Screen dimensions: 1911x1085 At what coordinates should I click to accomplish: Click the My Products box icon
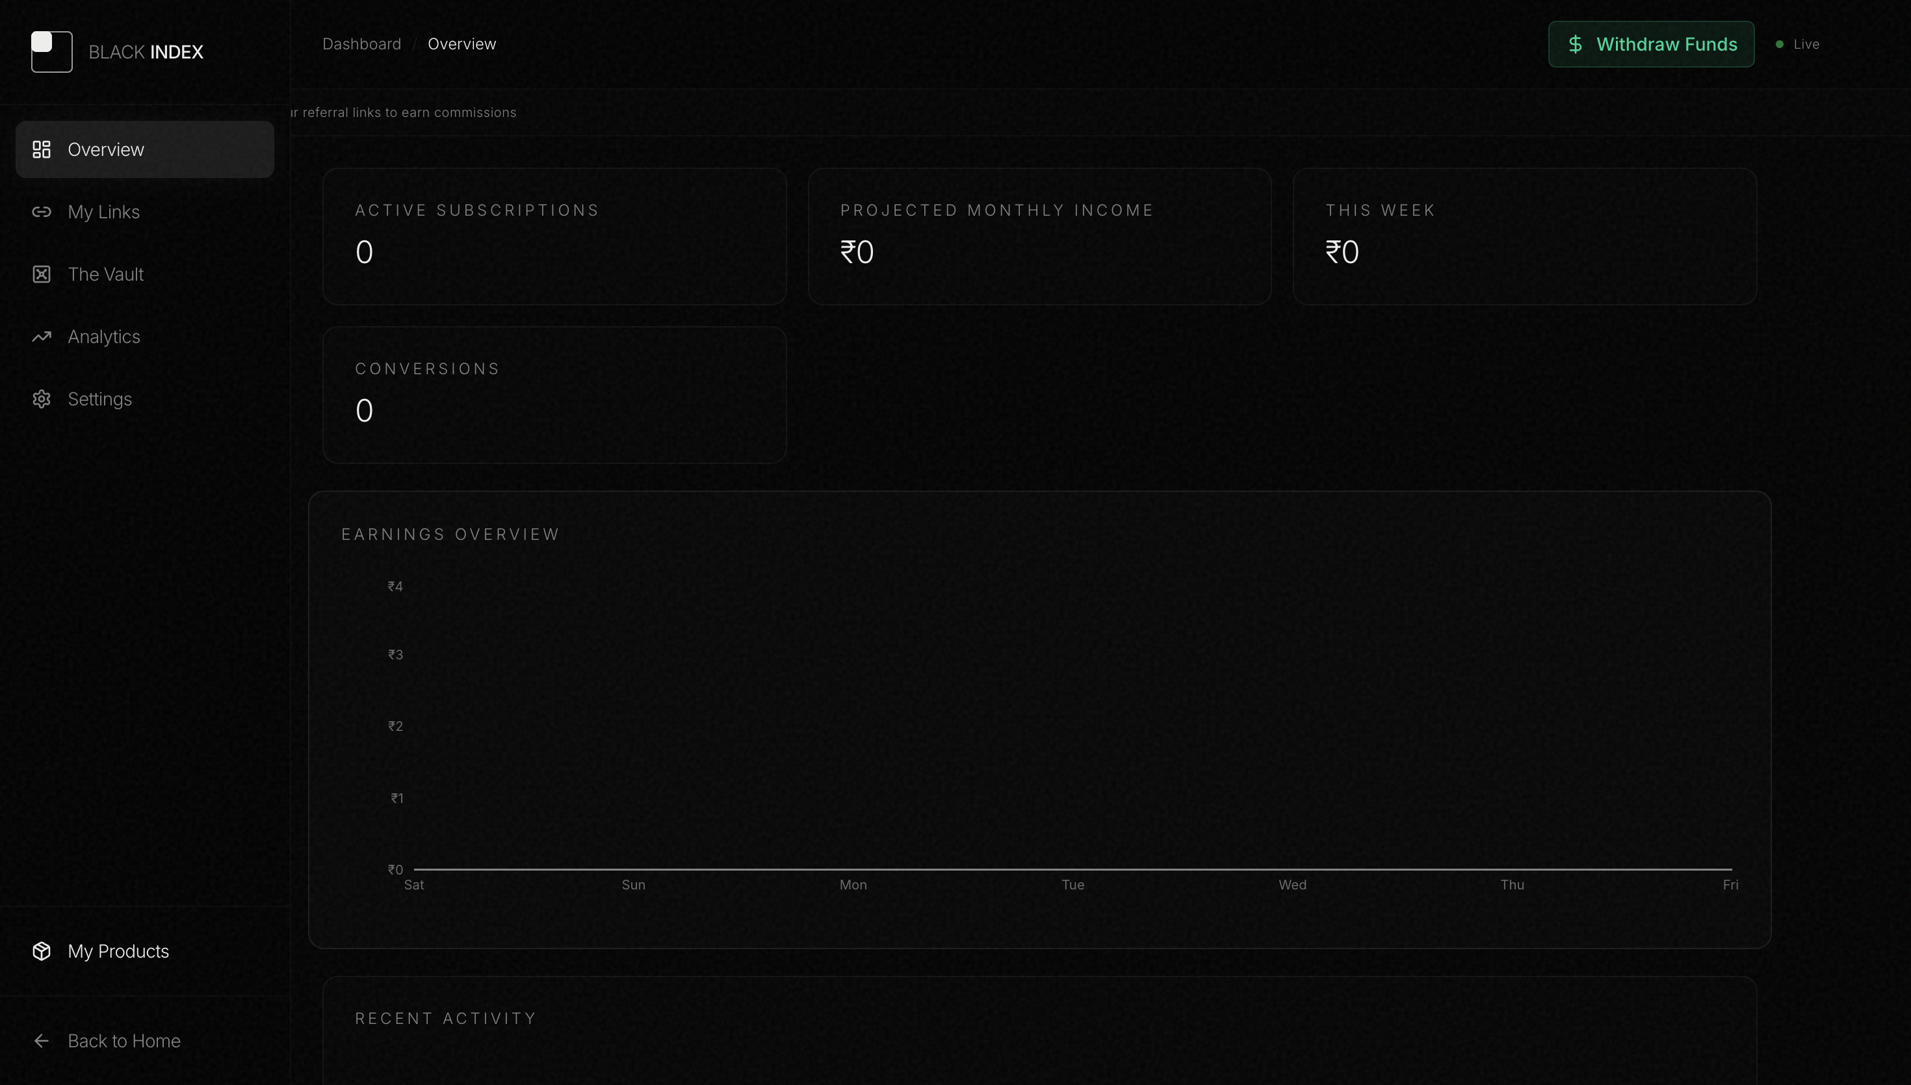point(42,952)
